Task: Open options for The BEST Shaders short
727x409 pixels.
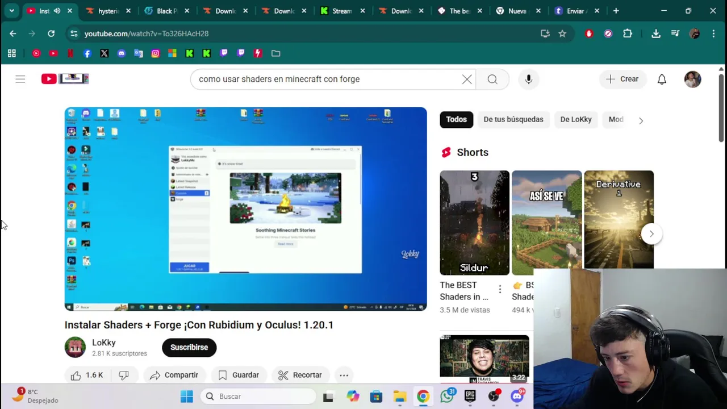Action: point(500,290)
